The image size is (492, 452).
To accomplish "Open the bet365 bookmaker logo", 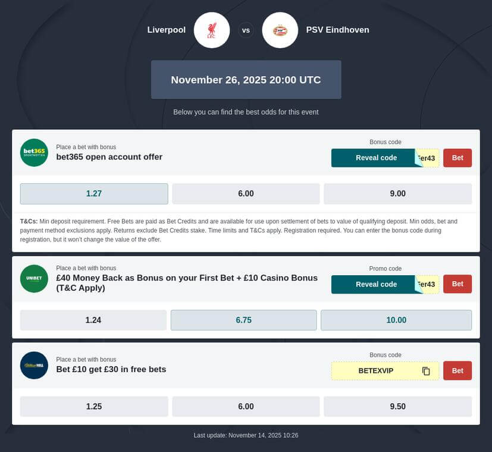I will [x=34, y=152].
